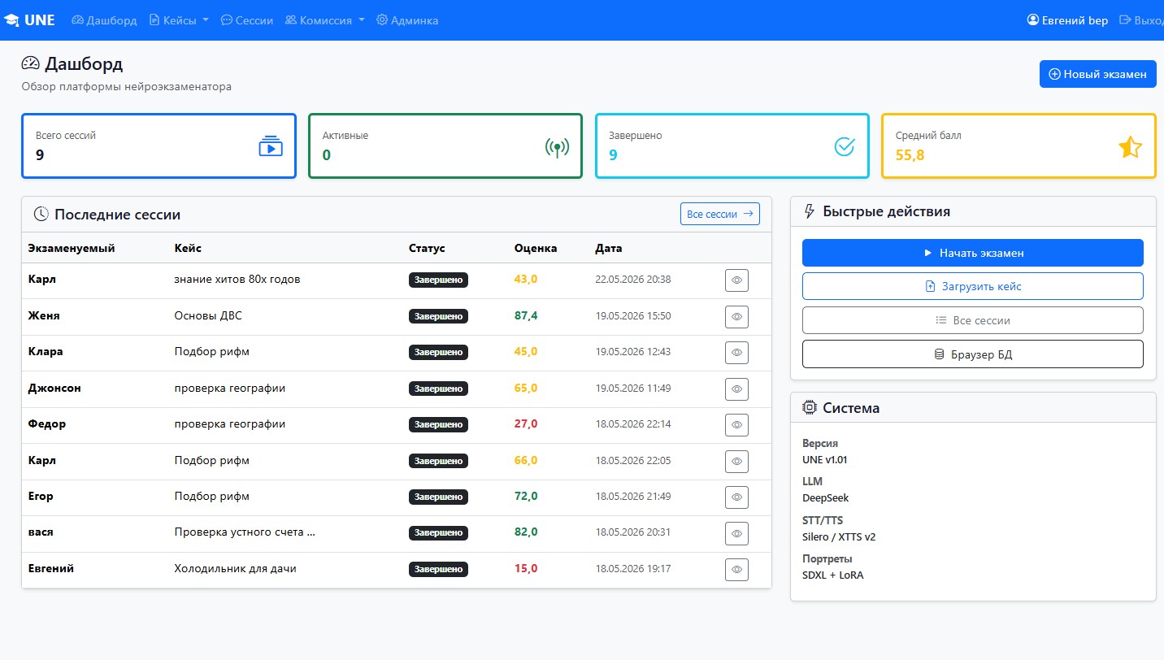
Task: View Карл Подбор рифм session details
Action: click(x=736, y=461)
